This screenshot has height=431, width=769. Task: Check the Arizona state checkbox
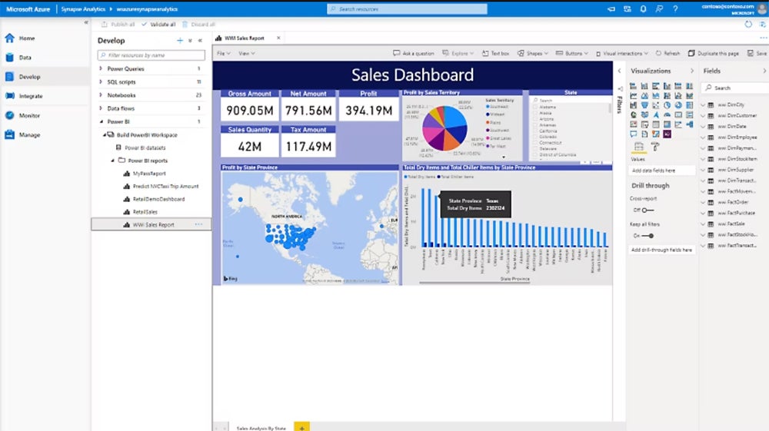[x=535, y=119]
